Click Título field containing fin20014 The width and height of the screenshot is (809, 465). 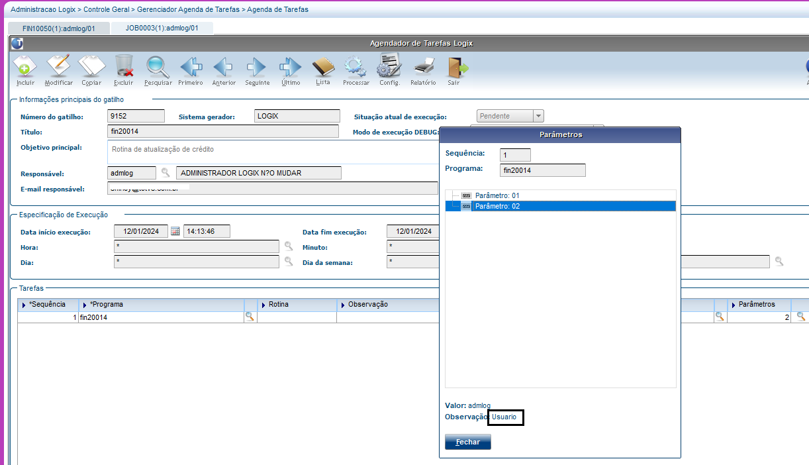click(x=222, y=131)
